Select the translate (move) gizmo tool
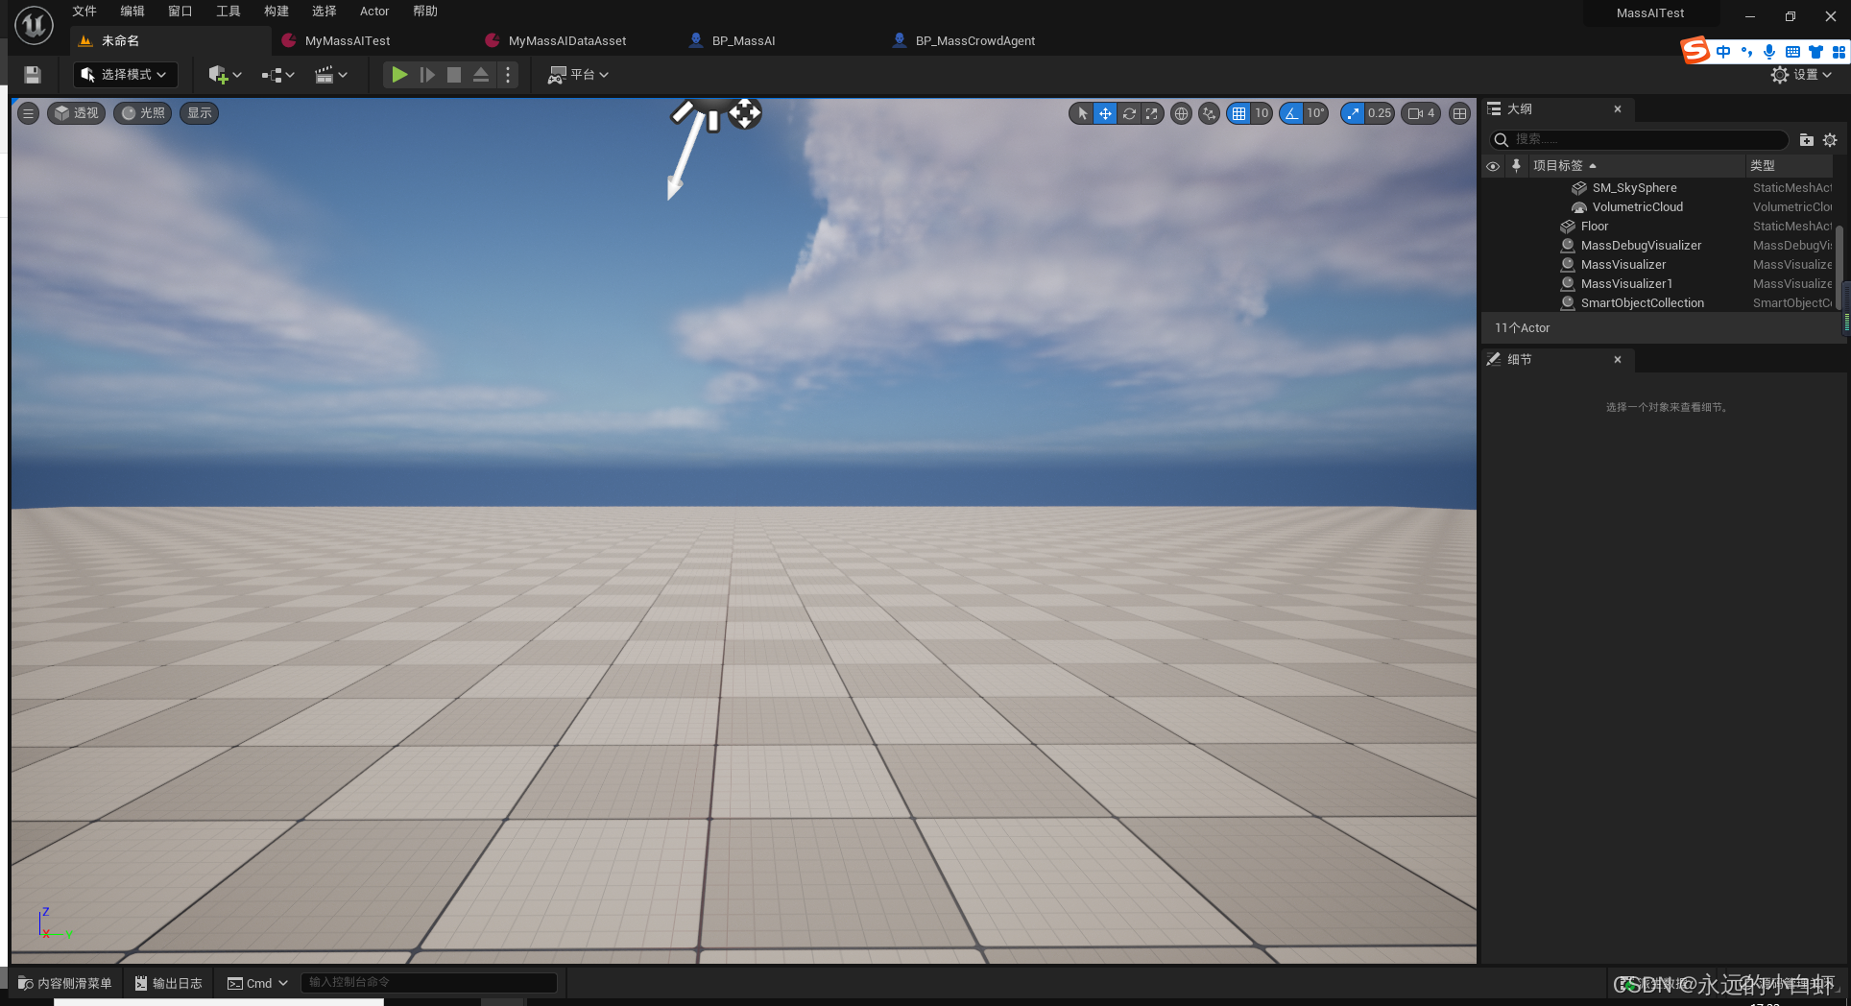Screen dimensions: 1851x1006 [1105, 113]
